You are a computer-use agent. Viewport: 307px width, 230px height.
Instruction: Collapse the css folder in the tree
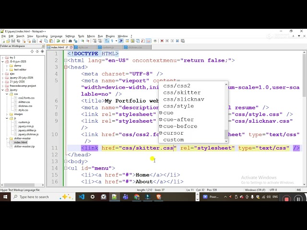(7, 94)
